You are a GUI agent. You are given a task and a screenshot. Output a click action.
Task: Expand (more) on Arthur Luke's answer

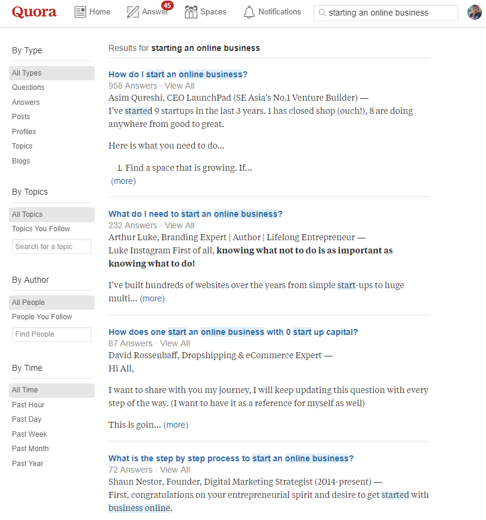pos(152,298)
